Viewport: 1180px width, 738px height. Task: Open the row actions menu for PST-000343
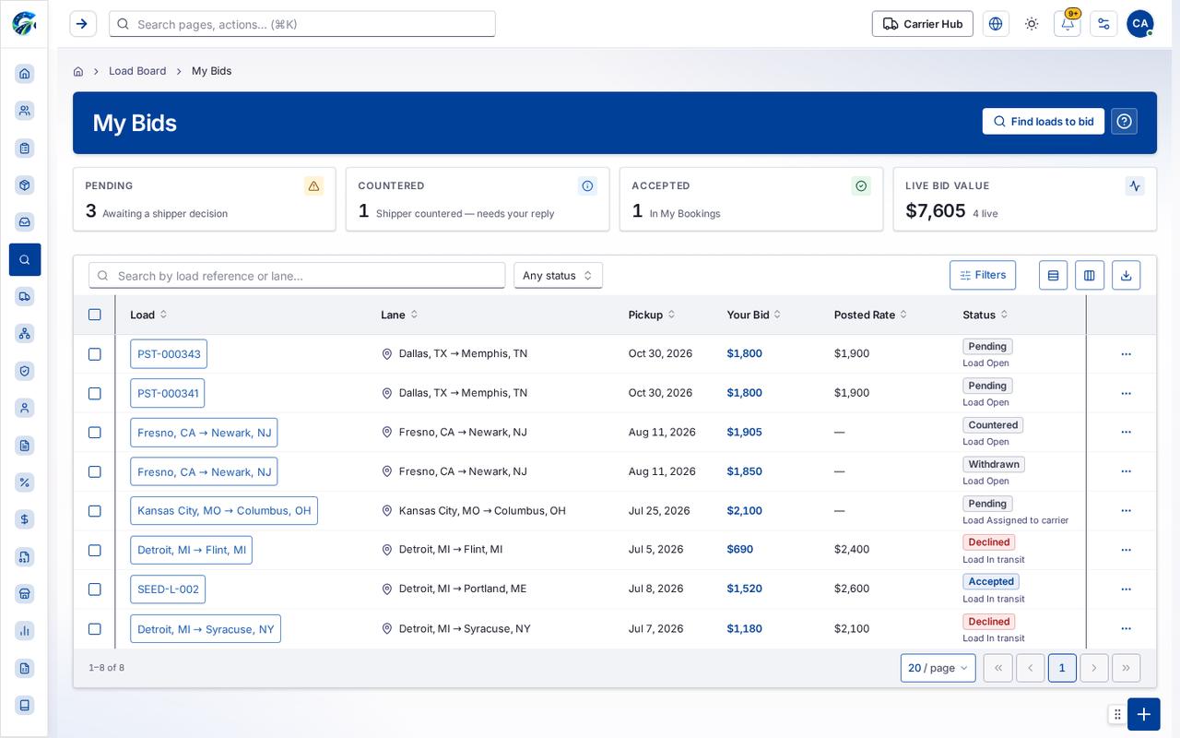click(x=1126, y=354)
